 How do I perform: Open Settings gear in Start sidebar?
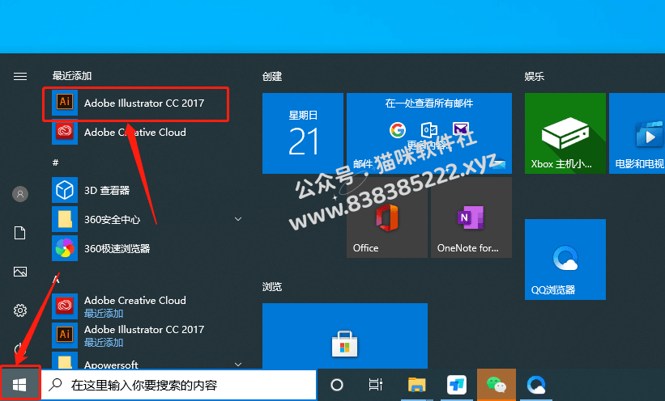click(20, 310)
